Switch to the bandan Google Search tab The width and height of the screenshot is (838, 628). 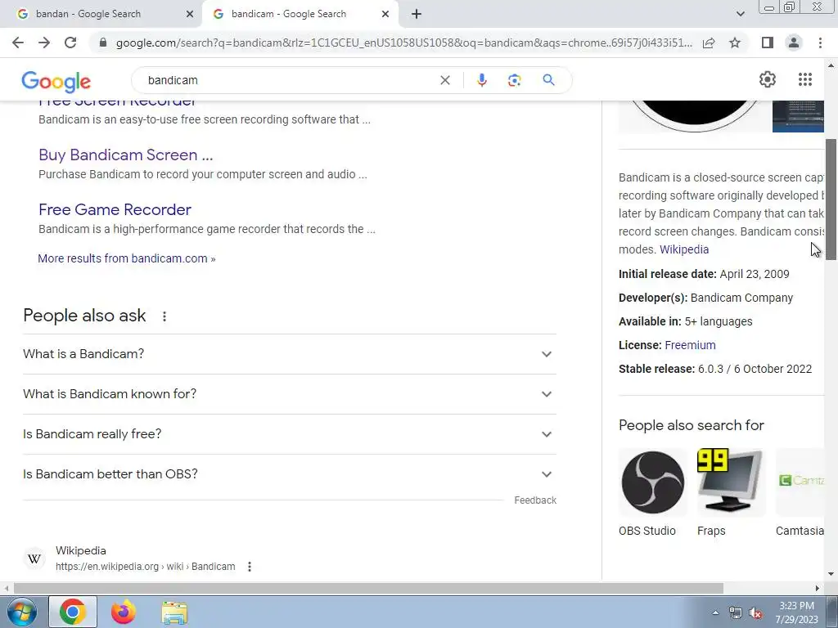[101, 15]
